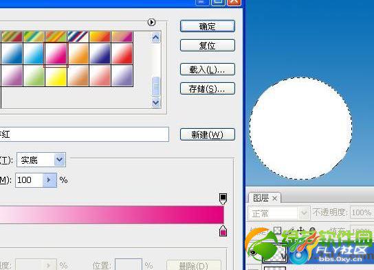Click the 存储(S)... button
This screenshot has width=374, height=270.
pos(208,88)
